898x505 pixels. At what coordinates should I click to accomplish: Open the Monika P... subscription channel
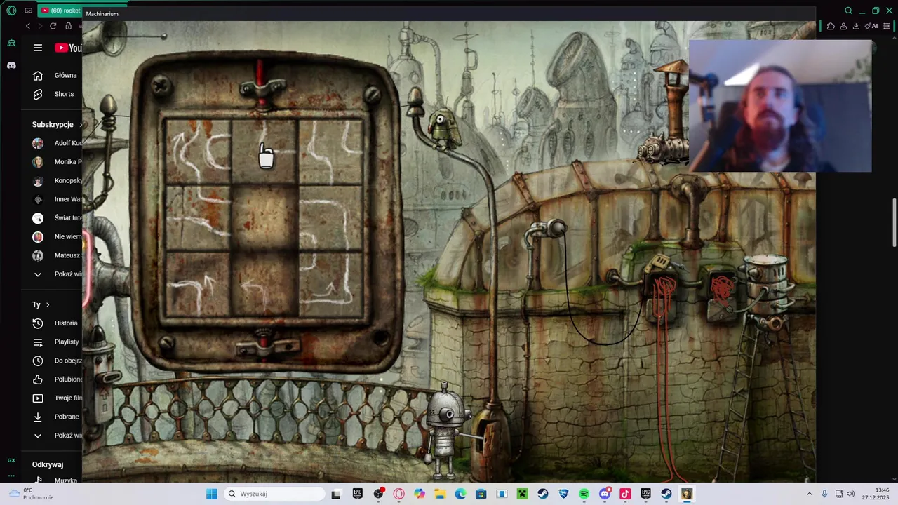[x=57, y=162]
